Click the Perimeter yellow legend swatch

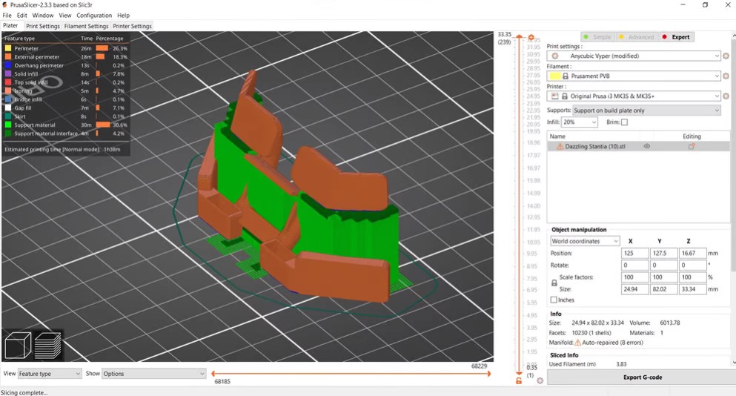[x=8, y=48]
